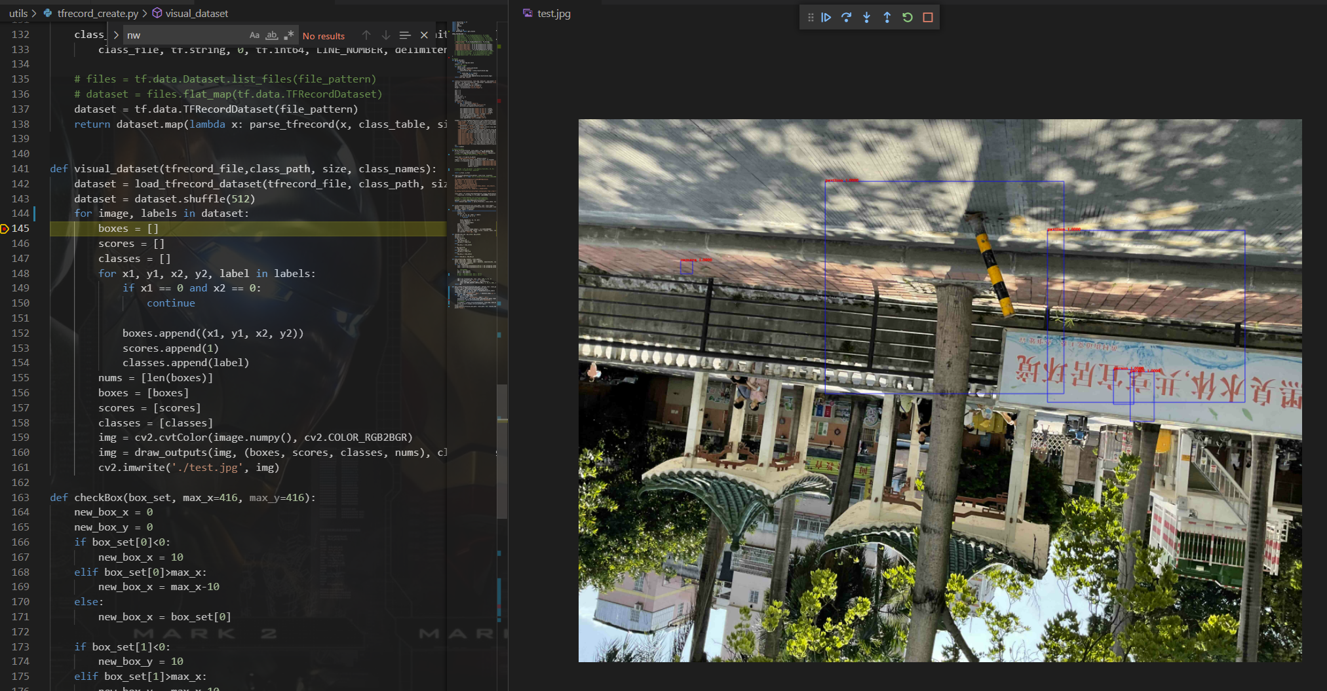Grab the debug toolbar drag handle
The width and height of the screenshot is (1327, 691).
click(811, 18)
